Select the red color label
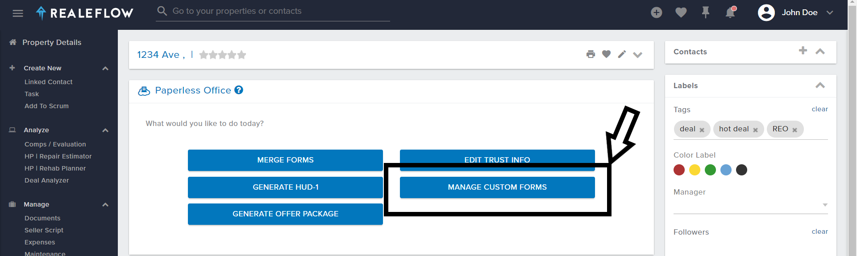The height and width of the screenshot is (256, 857). click(679, 170)
